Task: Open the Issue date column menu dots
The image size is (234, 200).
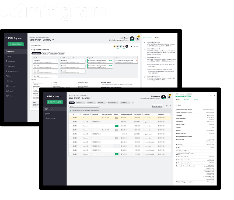Action: tap(170, 114)
